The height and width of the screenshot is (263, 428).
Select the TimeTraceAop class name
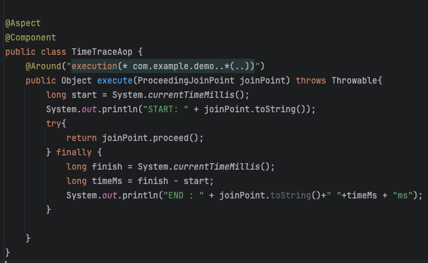tap(102, 52)
